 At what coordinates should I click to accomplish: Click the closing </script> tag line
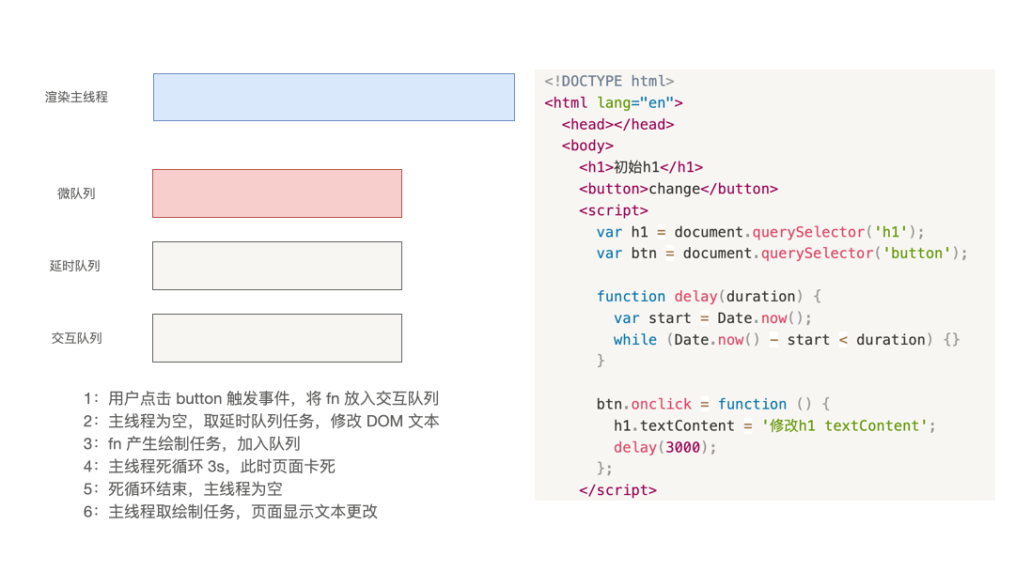pyautogui.click(x=617, y=490)
